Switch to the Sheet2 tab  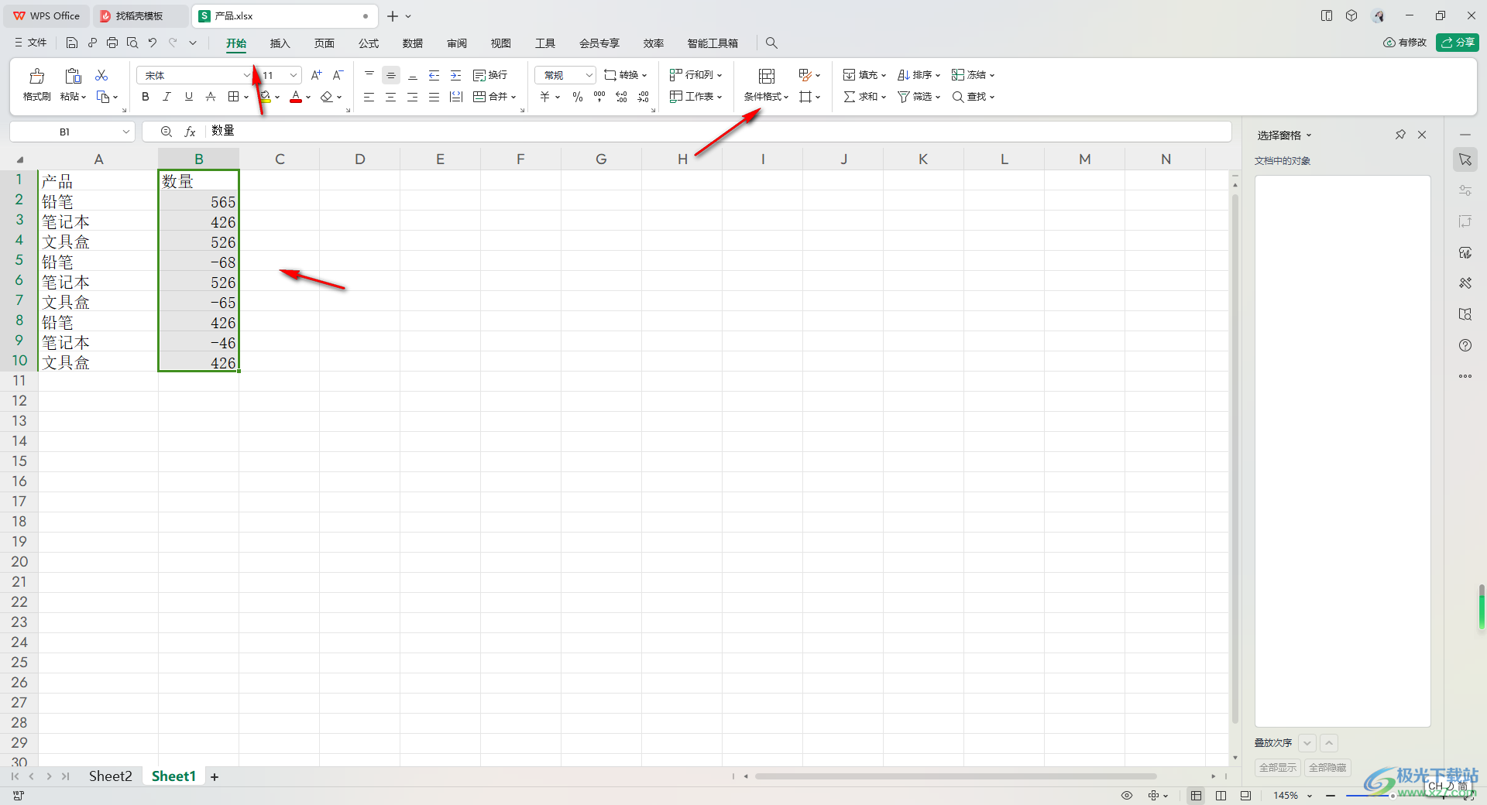click(110, 776)
